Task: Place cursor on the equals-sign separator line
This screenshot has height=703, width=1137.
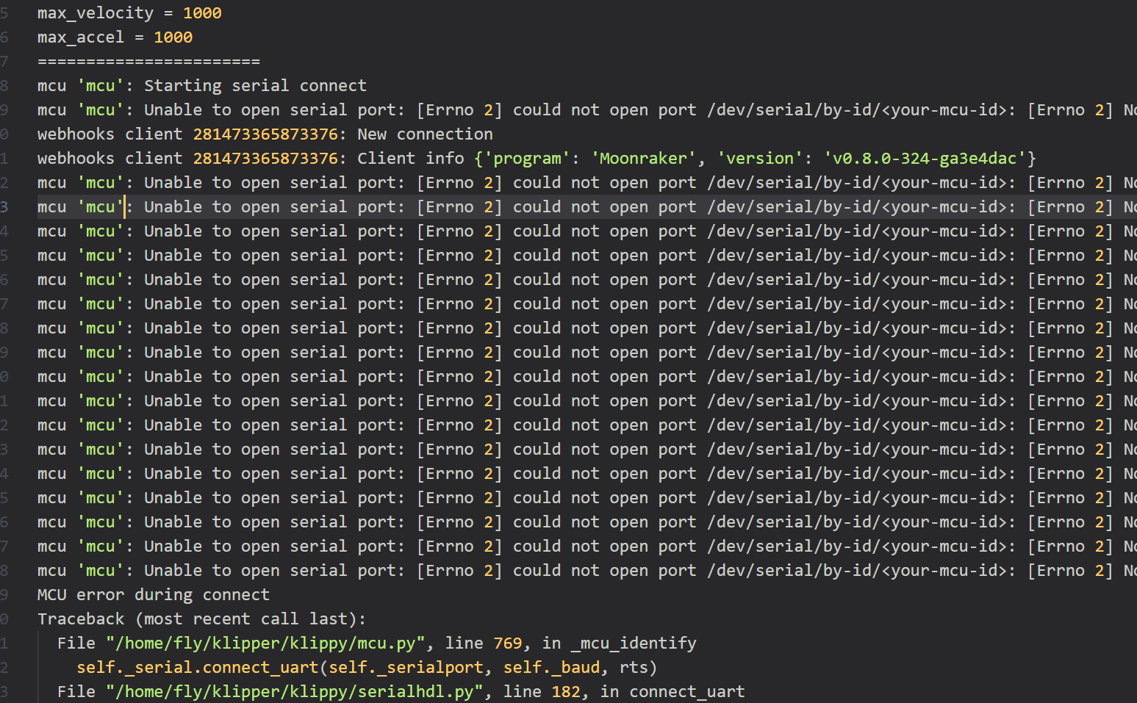Action: coord(148,62)
